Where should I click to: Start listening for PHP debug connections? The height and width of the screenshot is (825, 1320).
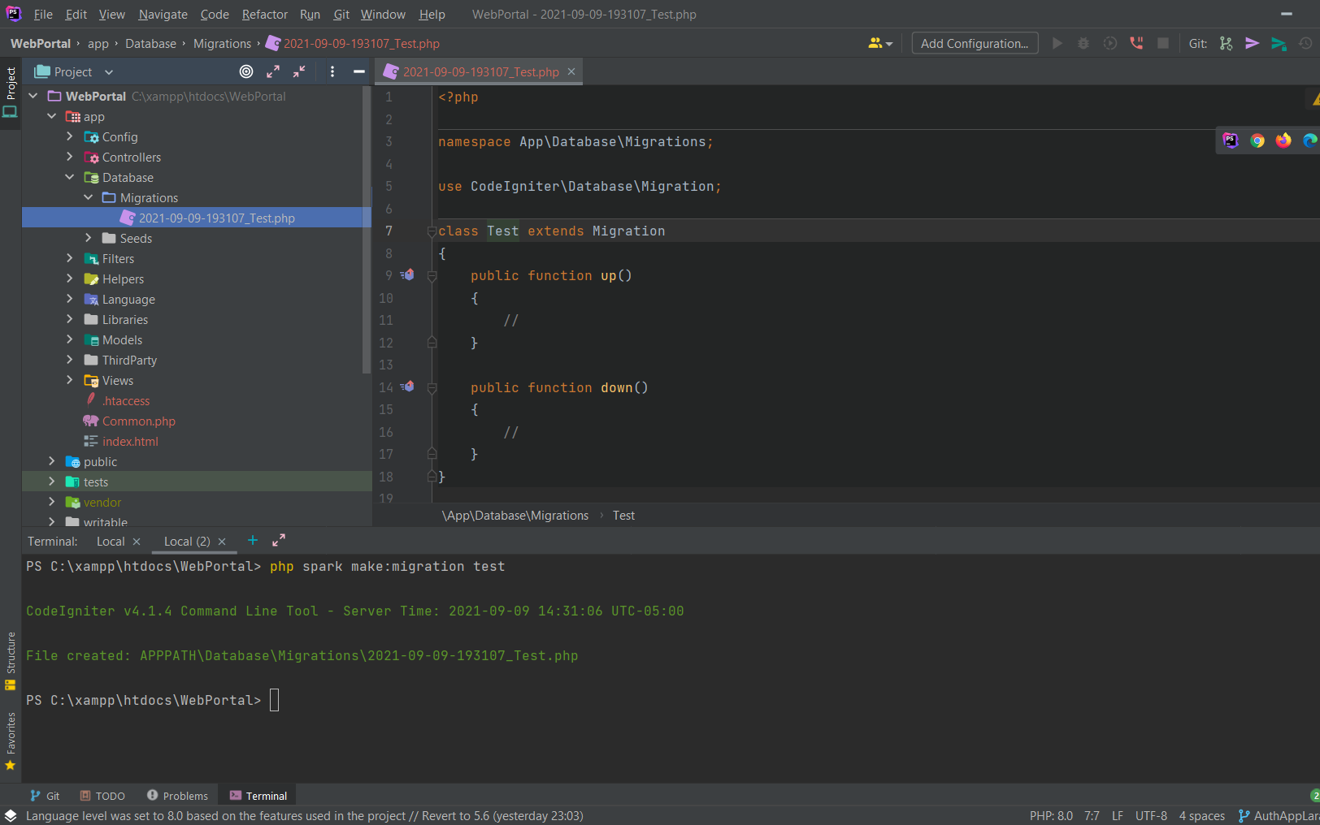(x=1136, y=43)
